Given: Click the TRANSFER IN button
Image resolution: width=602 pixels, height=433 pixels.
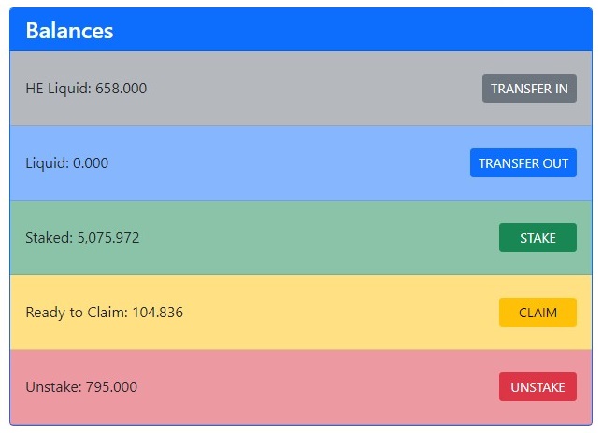Looking at the screenshot, I should [x=529, y=88].
